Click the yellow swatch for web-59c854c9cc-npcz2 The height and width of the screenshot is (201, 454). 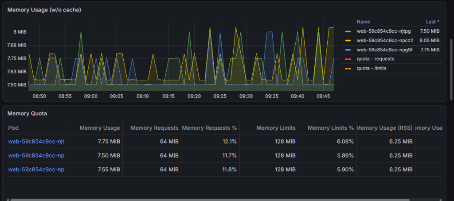(x=348, y=40)
